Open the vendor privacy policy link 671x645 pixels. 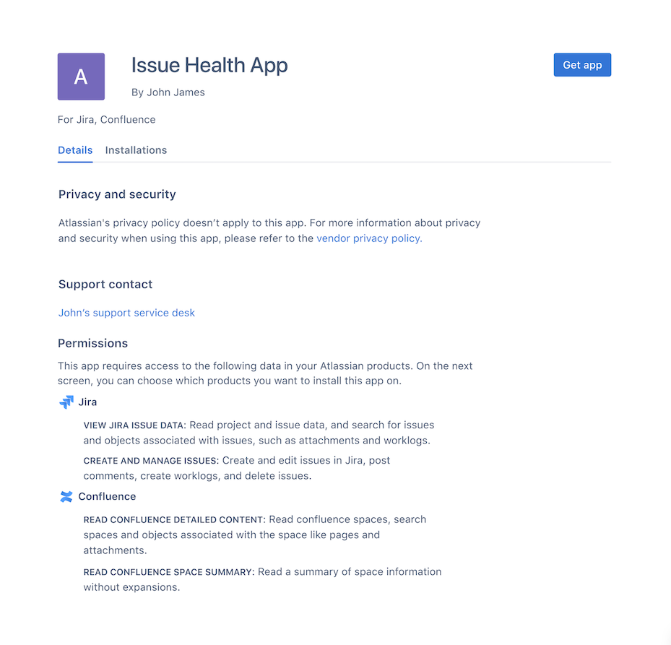click(368, 238)
